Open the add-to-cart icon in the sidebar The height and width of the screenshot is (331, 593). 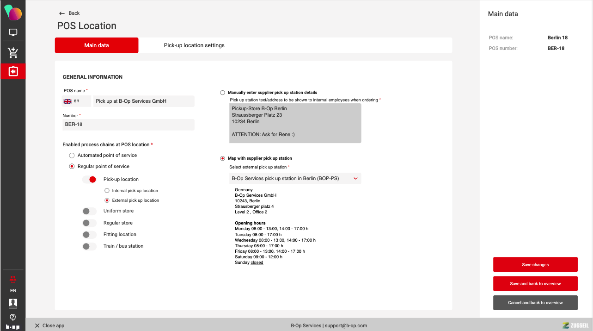[x=13, y=53]
